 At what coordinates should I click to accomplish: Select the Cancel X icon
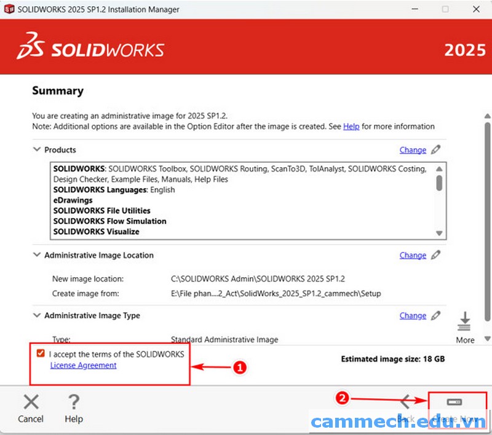tap(30, 402)
